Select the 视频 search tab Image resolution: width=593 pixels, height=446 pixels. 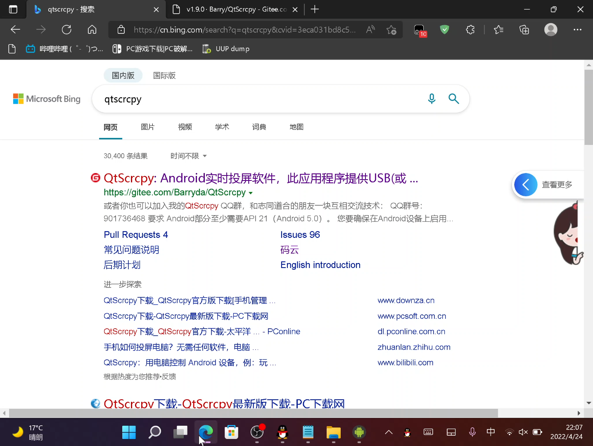(x=185, y=127)
